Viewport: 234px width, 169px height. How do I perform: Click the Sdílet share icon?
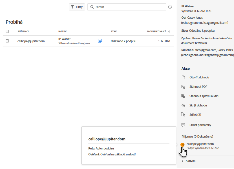point(183,115)
